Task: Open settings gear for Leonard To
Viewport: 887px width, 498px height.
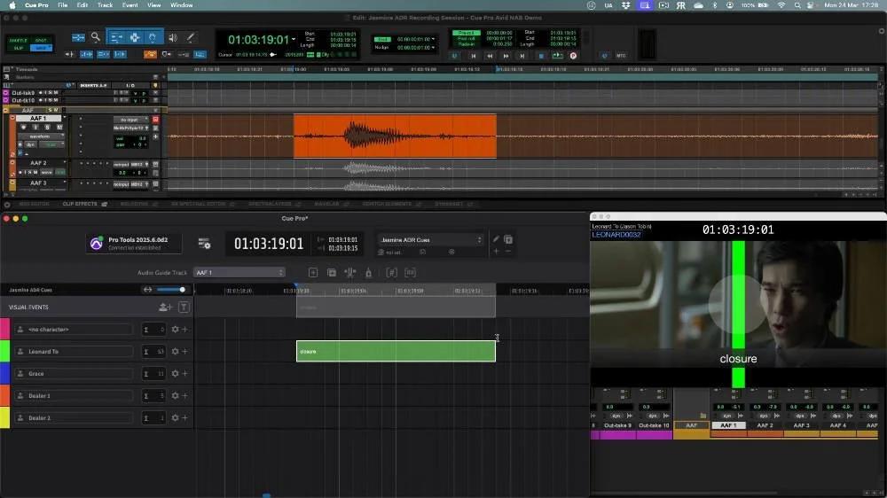Action: coord(176,351)
